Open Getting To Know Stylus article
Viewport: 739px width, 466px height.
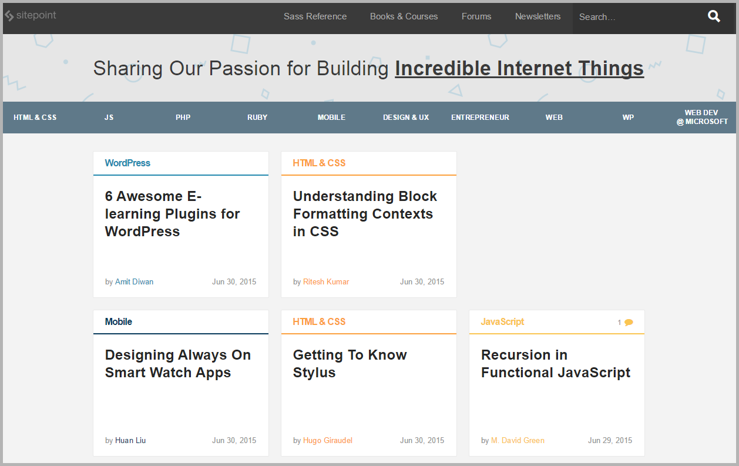[350, 364]
